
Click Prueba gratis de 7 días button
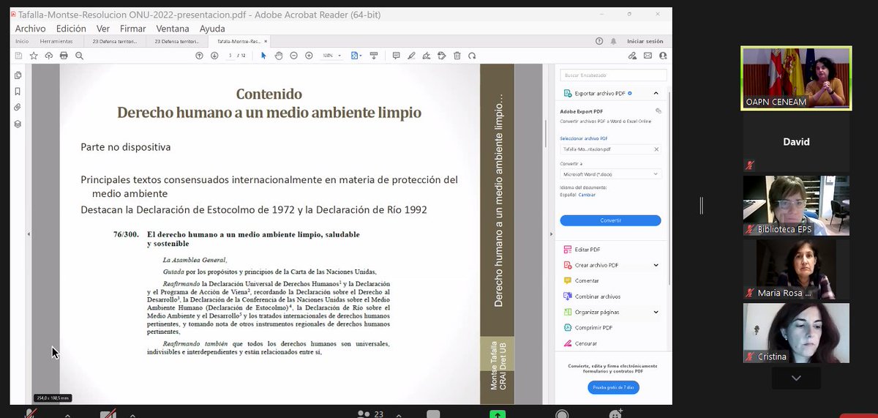click(x=613, y=387)
